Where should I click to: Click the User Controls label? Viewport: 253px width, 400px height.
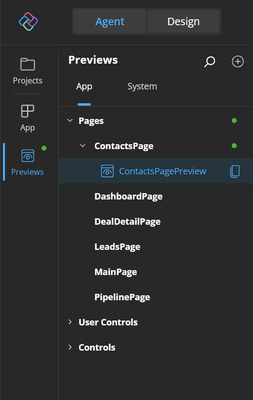pyautogui.click(x=108, y=322)
